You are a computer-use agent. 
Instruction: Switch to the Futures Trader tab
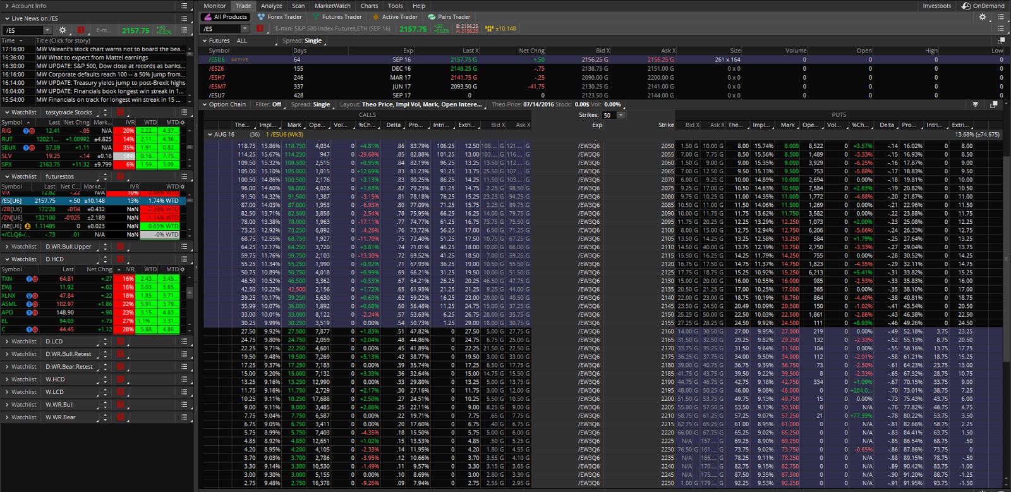[337, 17]
